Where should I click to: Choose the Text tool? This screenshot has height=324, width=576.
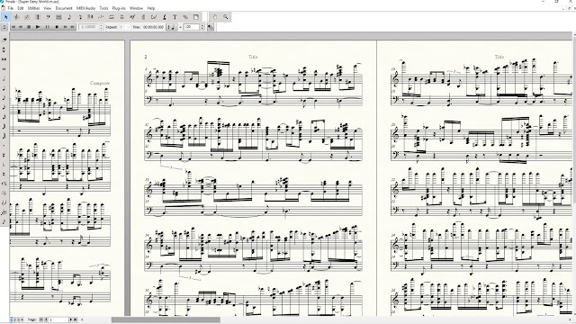coord(175,17)
